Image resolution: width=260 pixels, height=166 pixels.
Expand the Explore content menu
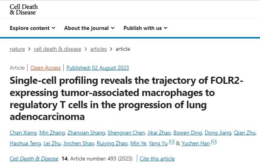click(33, 28)
